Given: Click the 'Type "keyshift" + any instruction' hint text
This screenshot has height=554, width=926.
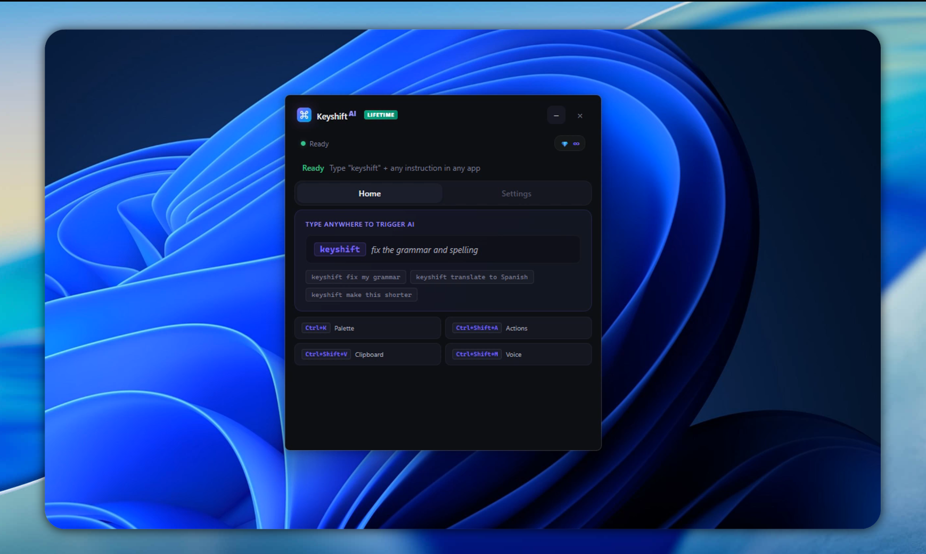Looking at the screenshot, I should [x=405, y=168].
